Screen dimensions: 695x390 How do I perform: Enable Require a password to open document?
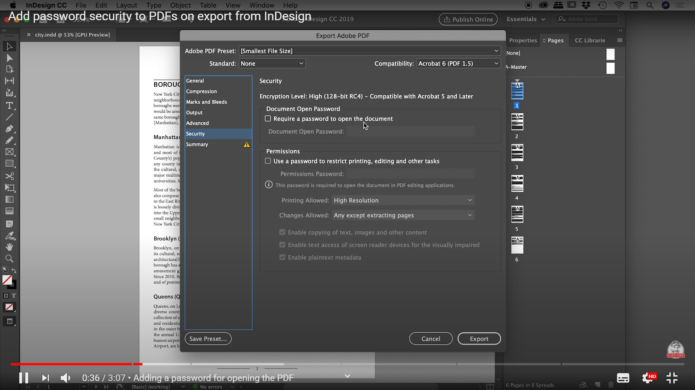click(268, 118)
